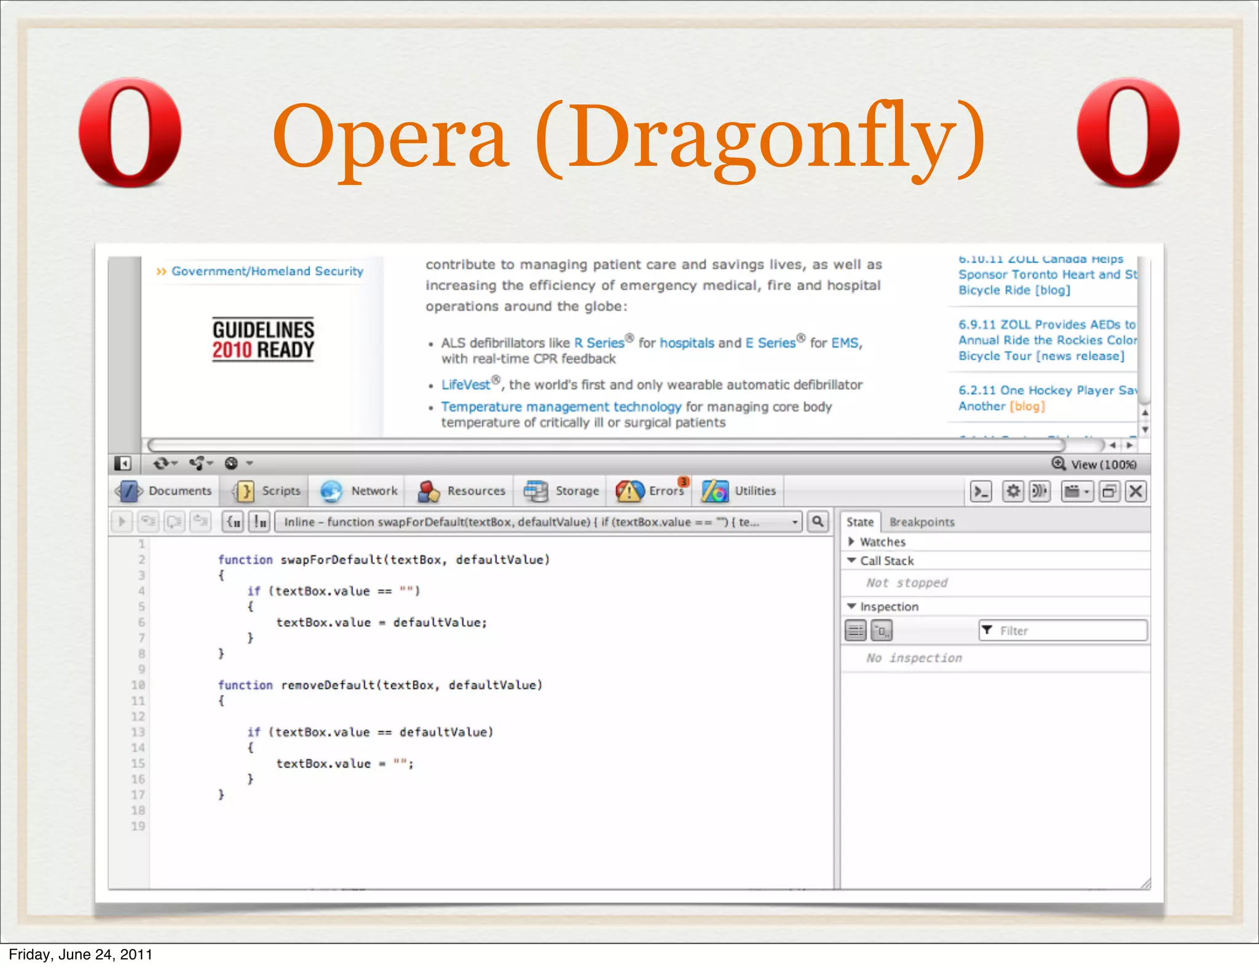Image resolution: width=1259 pixels, height=968 pixels.
Task: Open the Documents panel
Action: [x=164, y=491]
